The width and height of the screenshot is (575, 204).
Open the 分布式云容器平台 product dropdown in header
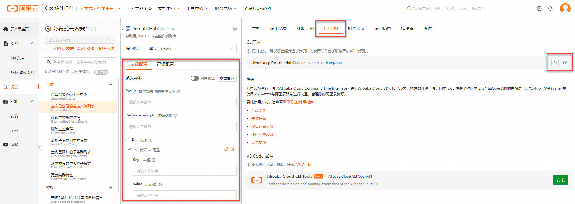[100, 8]
